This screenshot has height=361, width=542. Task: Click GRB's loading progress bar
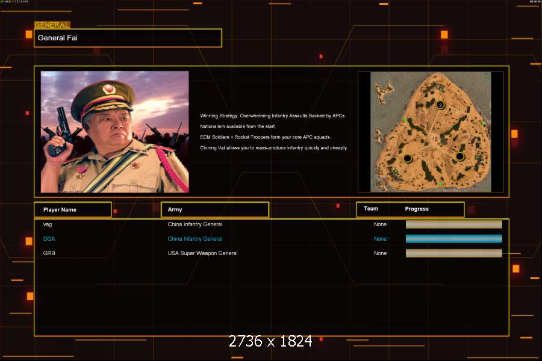tap(454, 253)
